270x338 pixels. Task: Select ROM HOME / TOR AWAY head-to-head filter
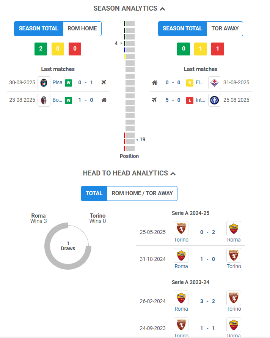(142, 193)
